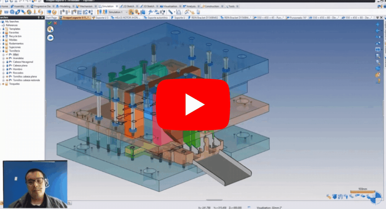386x209 pixels.
Task: Select the Sujeciones folder
Action: coord(15,47)
